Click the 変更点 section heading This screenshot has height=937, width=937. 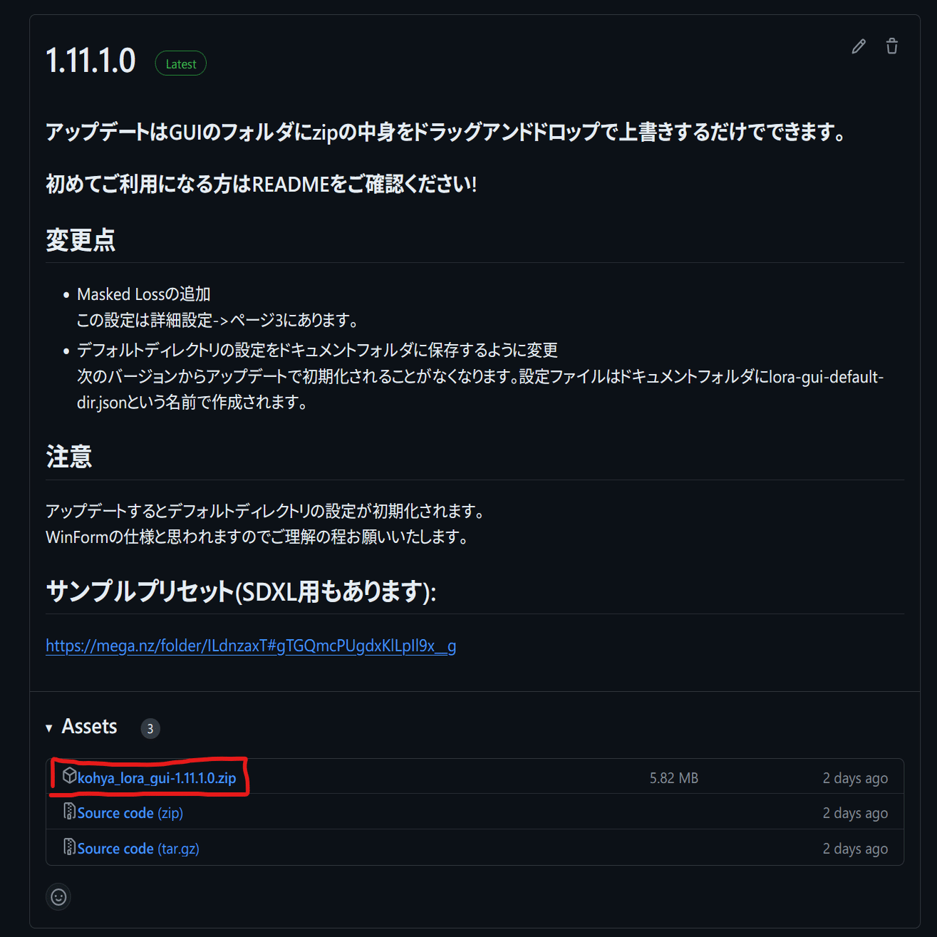[x=81, y=240]
